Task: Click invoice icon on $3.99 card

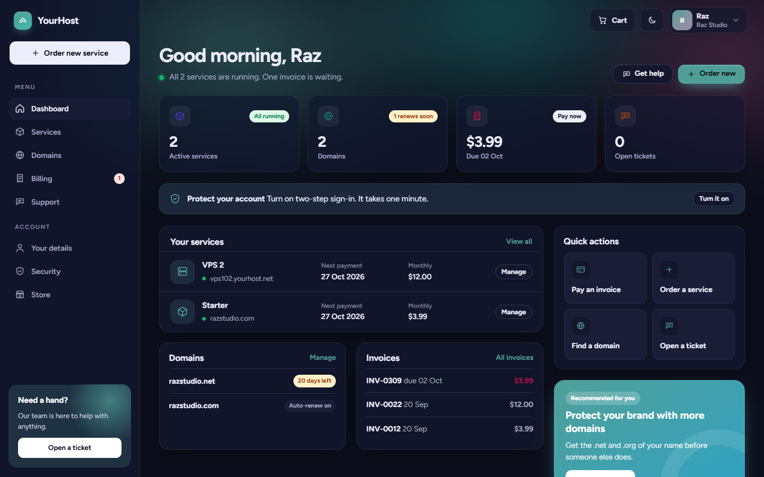Action: [x=477, y=116]
